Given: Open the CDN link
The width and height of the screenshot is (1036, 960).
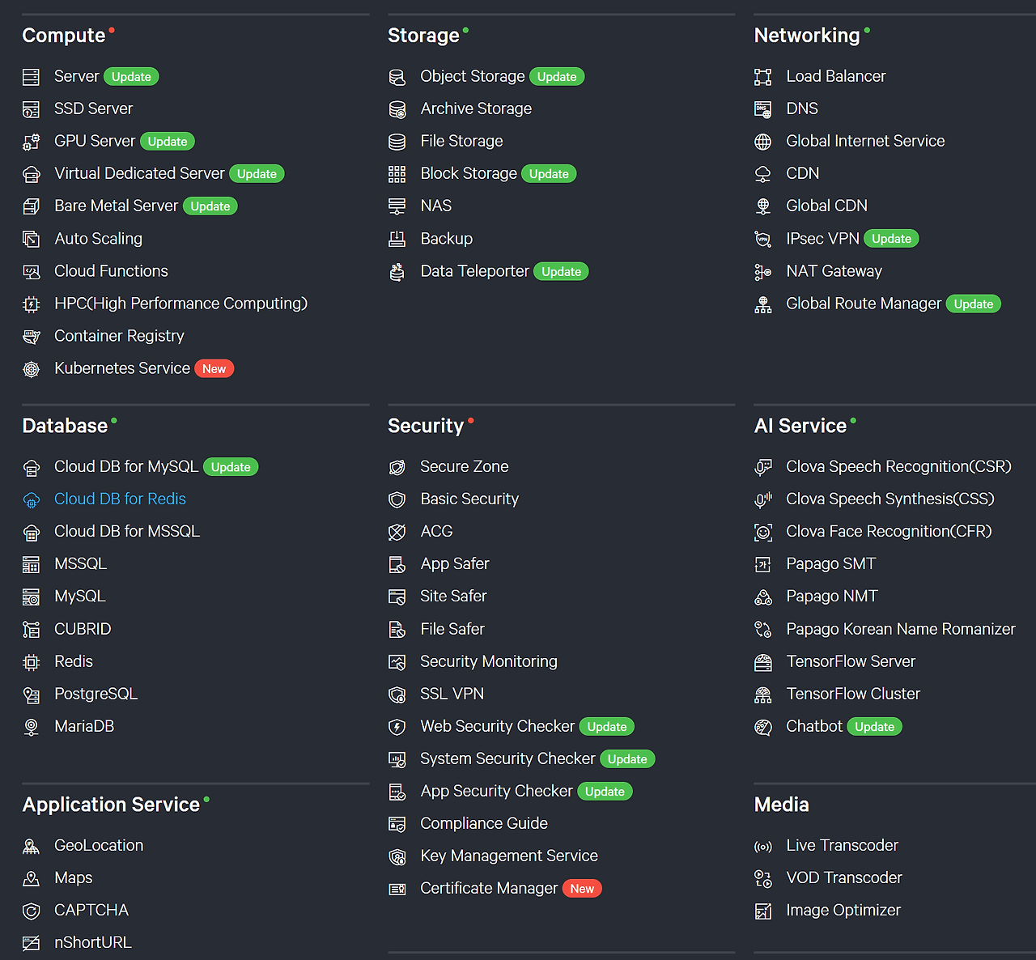Looking at the screenshot, I should point(802,173).
